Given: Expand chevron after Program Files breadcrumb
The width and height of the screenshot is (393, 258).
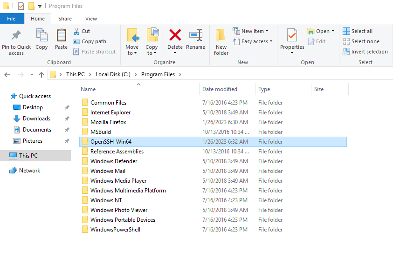Looking at the screenshot, I should click(180, 74).
